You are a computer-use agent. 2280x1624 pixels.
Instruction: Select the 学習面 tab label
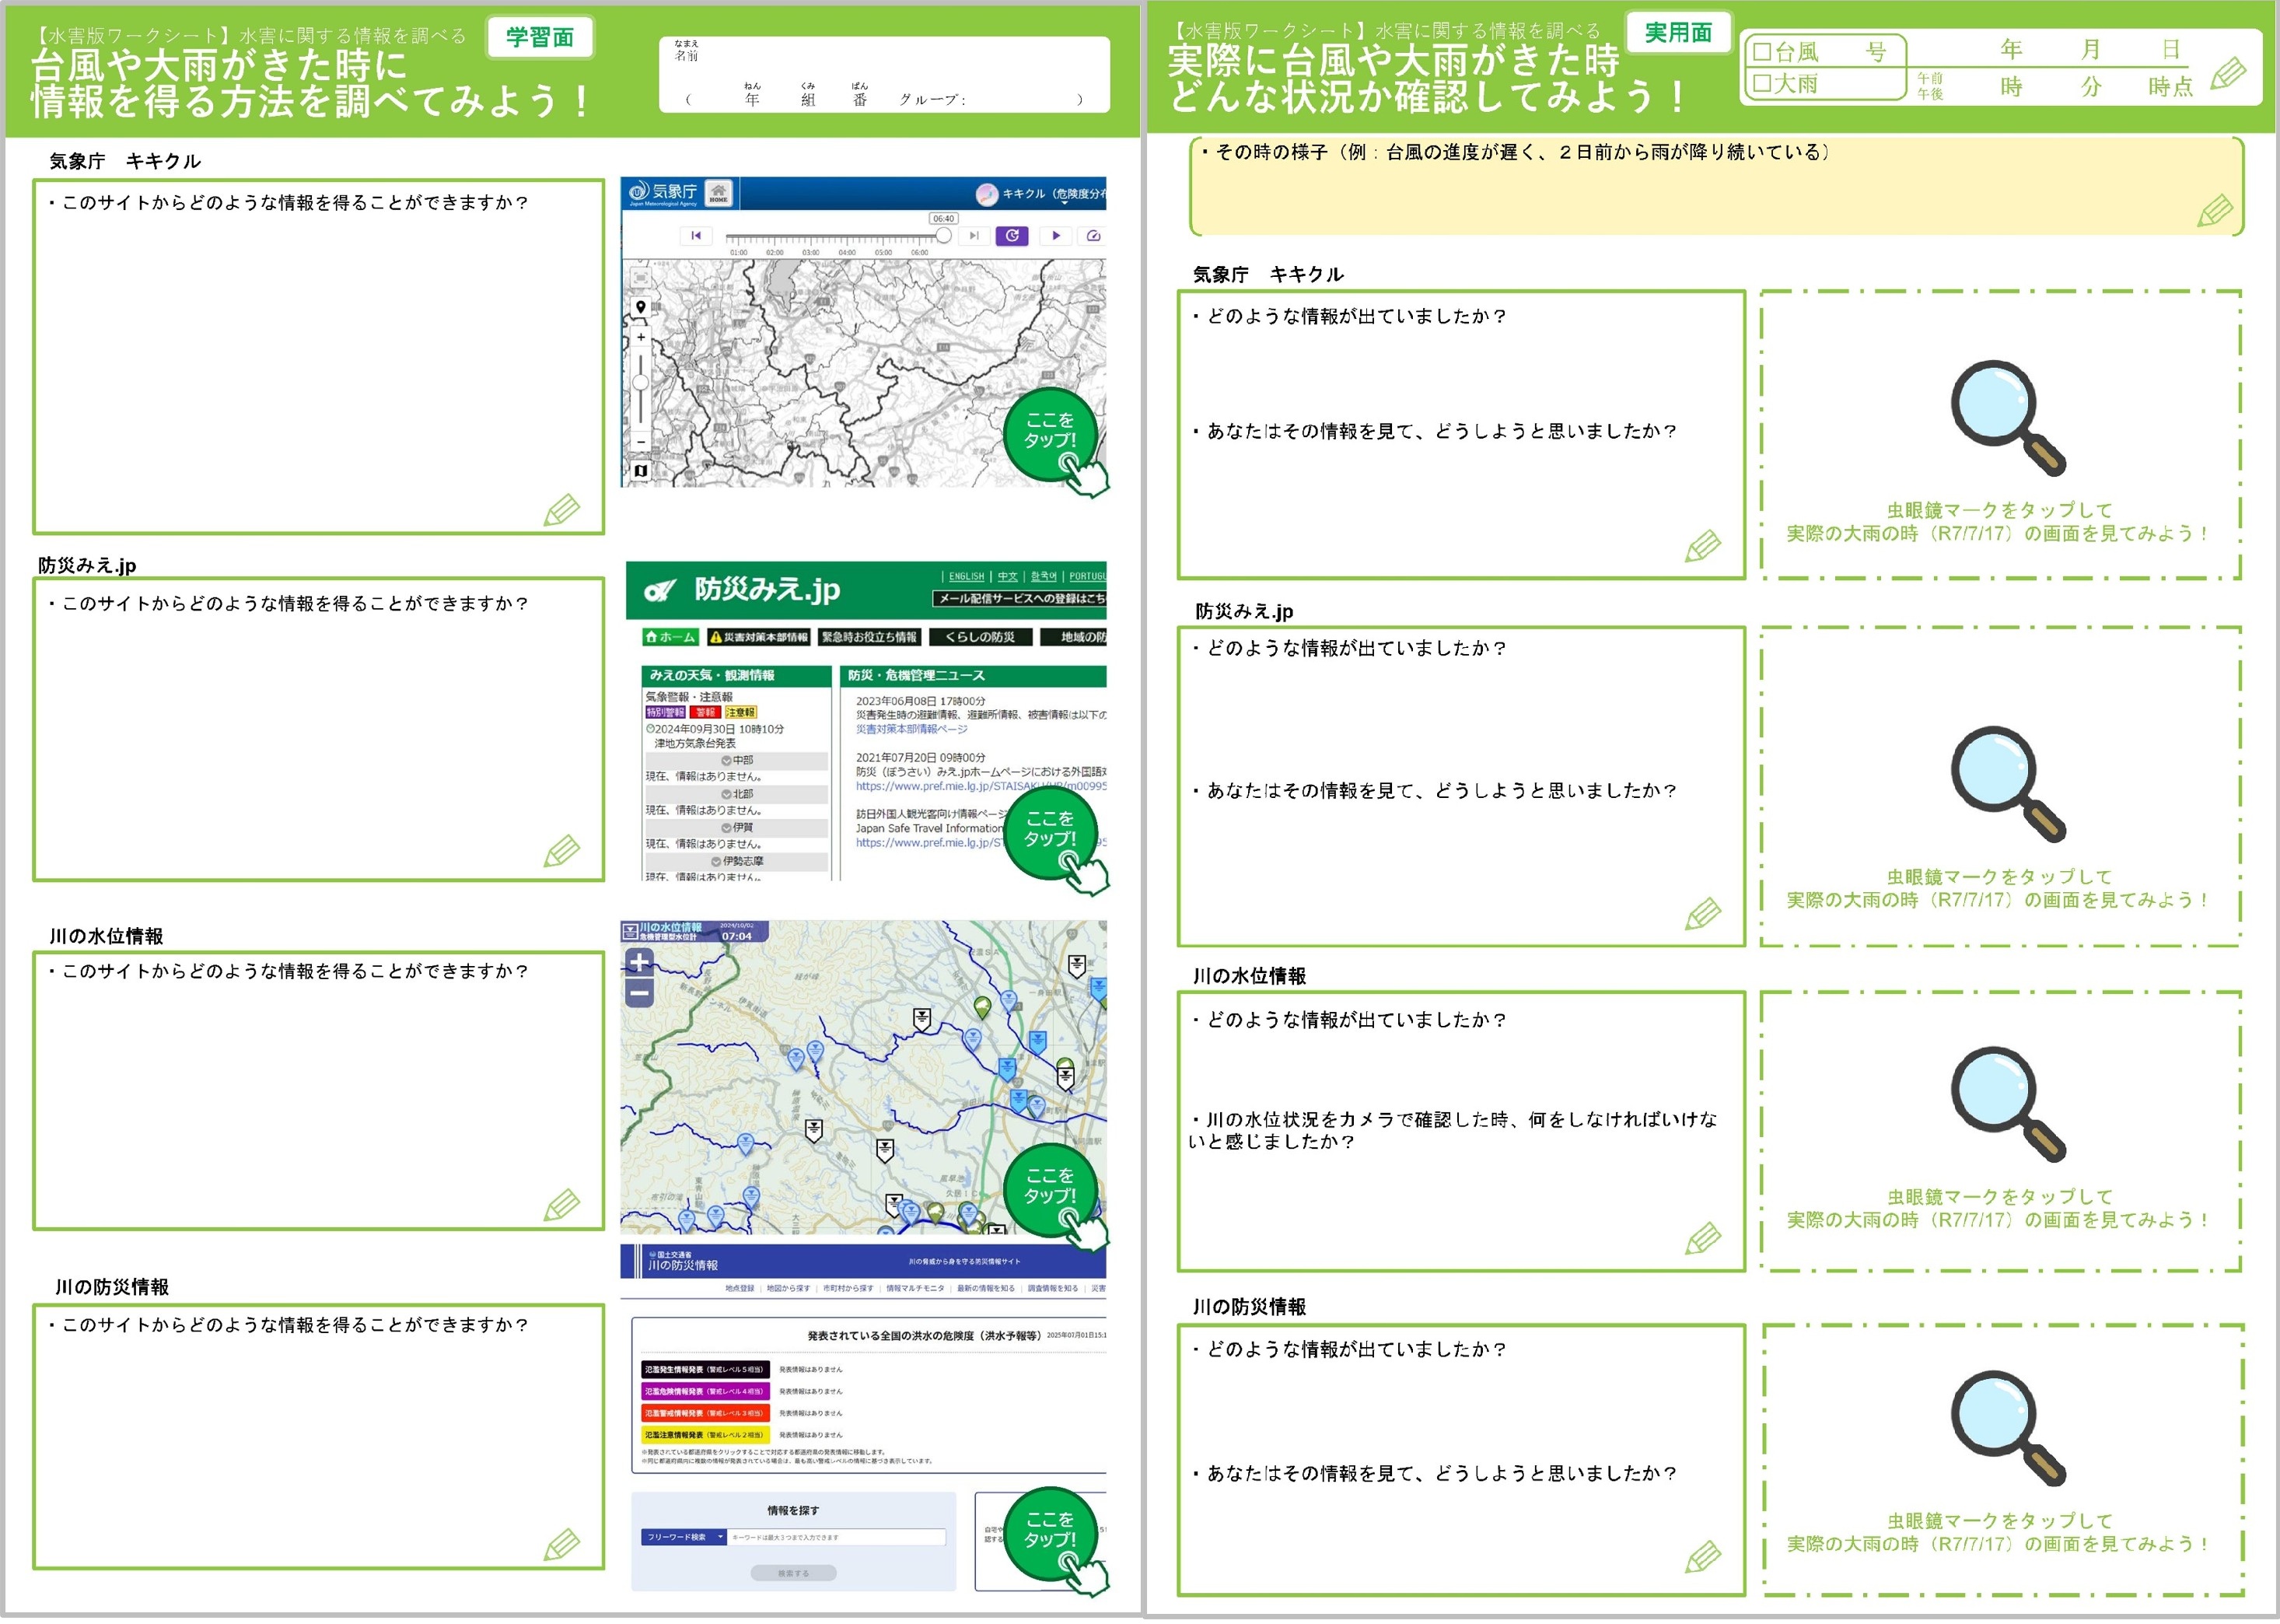click(540, 37)
